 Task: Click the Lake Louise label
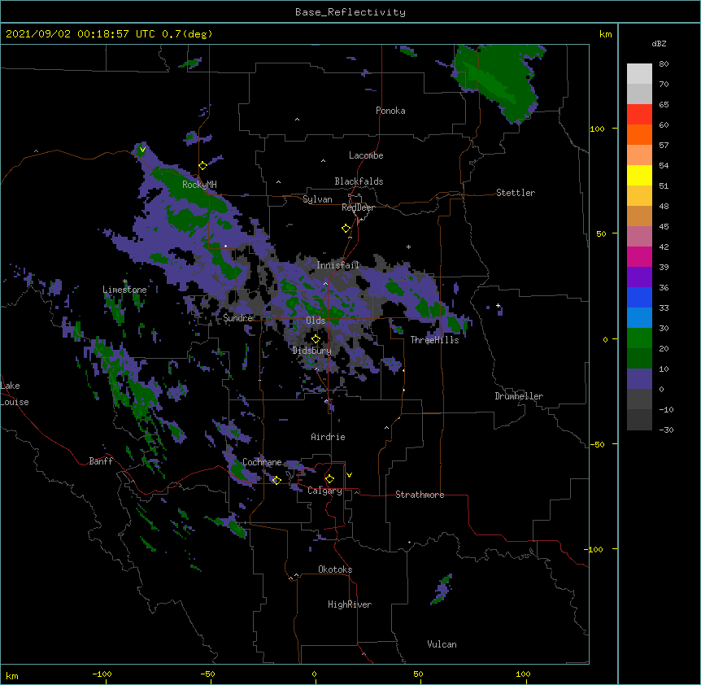15,394
